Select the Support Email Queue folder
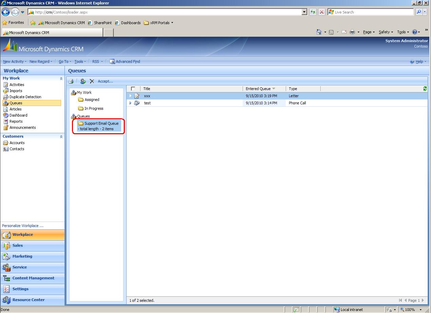 (x=98, y=126)
